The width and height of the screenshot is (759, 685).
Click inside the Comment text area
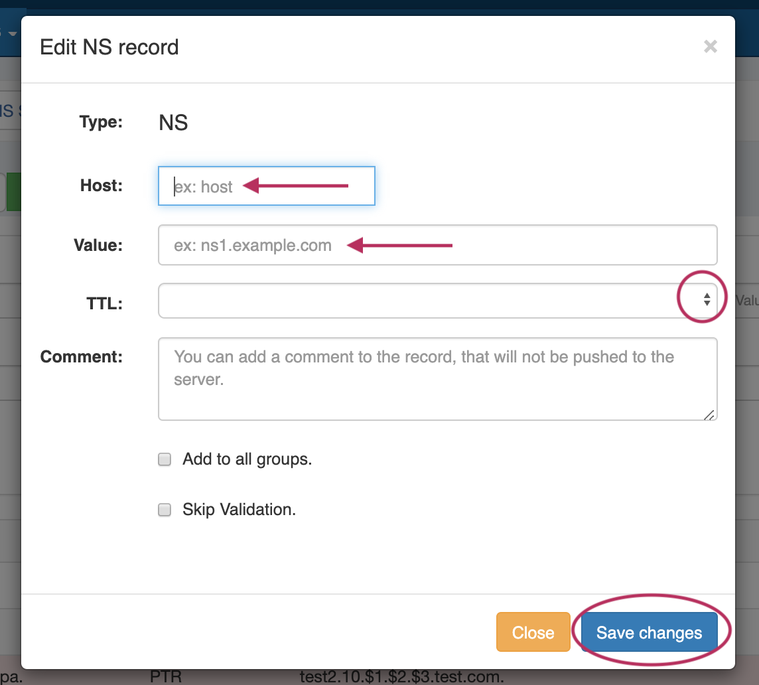437,378
